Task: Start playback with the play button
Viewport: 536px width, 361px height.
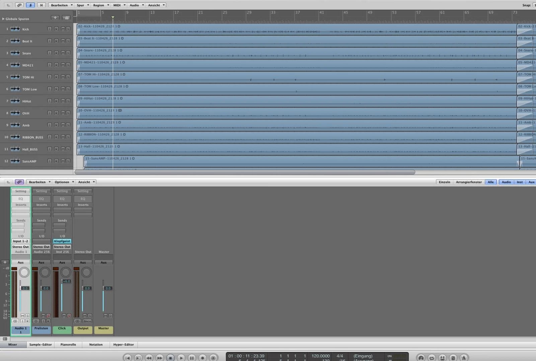Action: pyautogui.click(x=181, y=358)
